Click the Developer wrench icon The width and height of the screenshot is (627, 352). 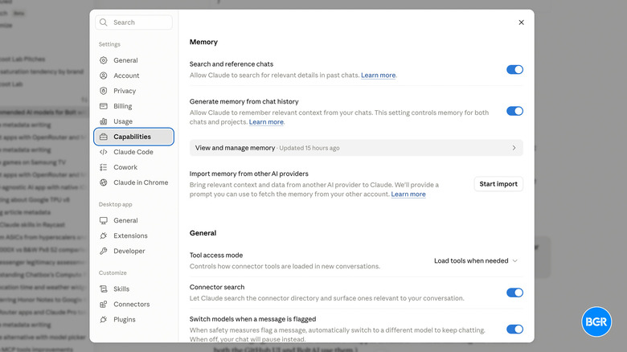tap(104, 251)
